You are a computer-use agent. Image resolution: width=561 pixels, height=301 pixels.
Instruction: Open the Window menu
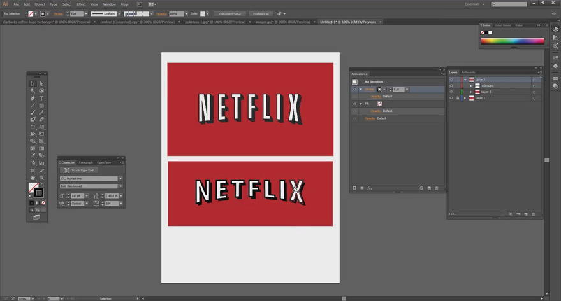[109, 4]
